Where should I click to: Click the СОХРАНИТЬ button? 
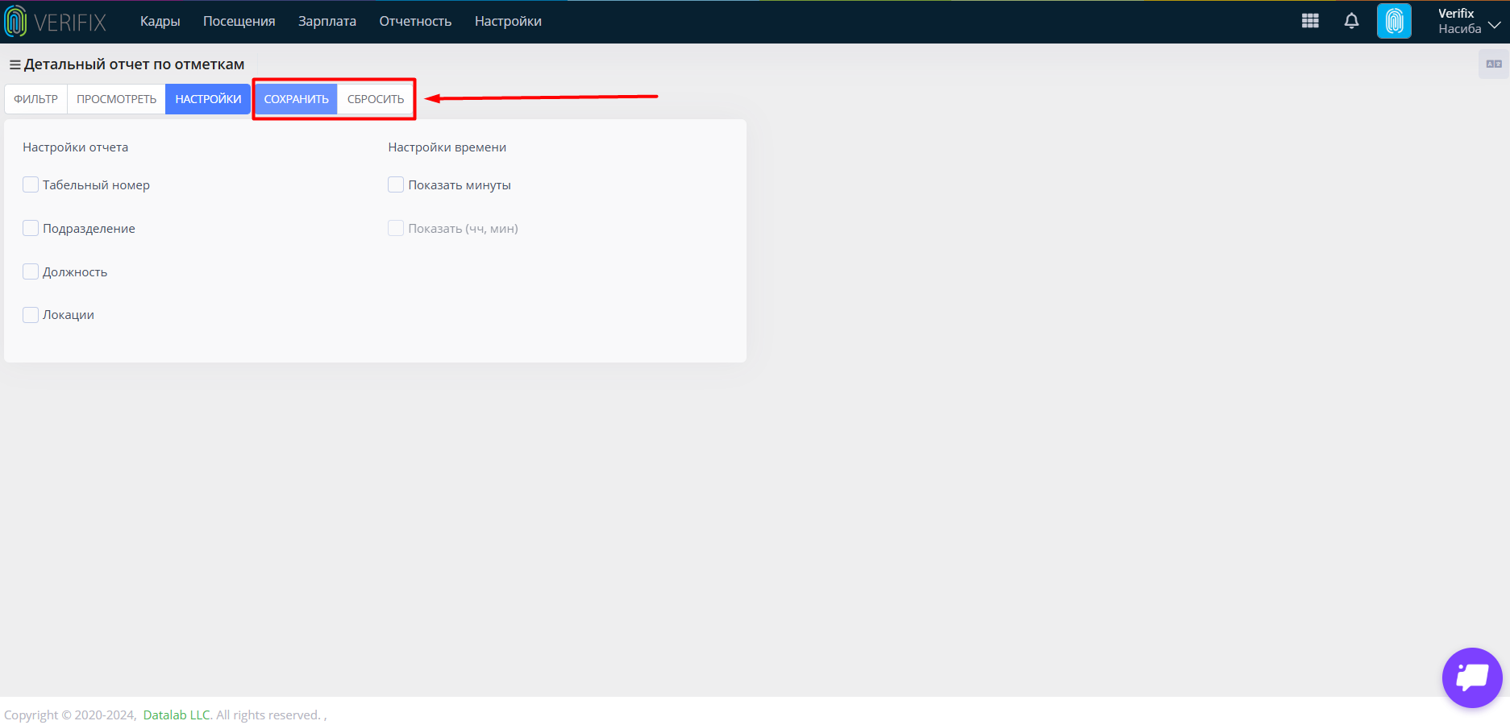coord(296,99)
